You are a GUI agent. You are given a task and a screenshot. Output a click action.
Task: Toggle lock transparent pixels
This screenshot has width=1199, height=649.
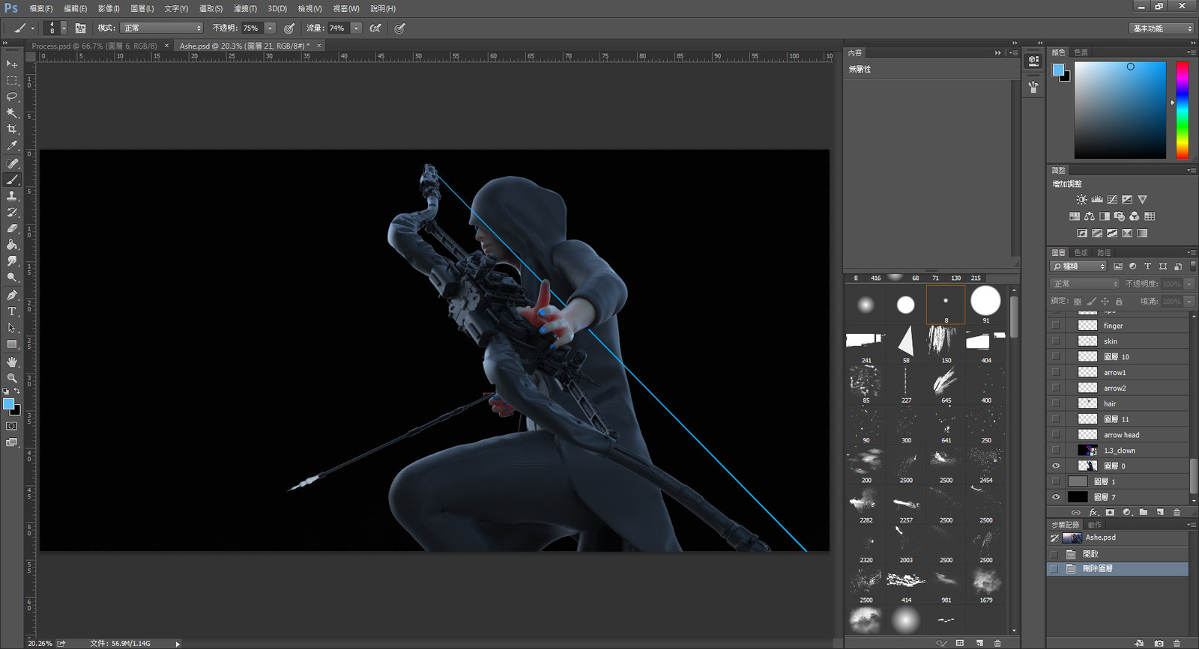(x=1078, y=301)
